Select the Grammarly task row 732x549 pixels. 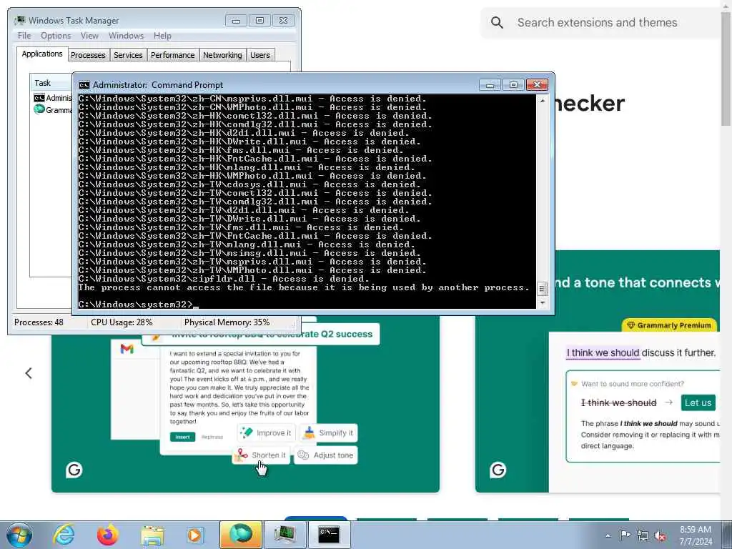(x=52, y=109)
